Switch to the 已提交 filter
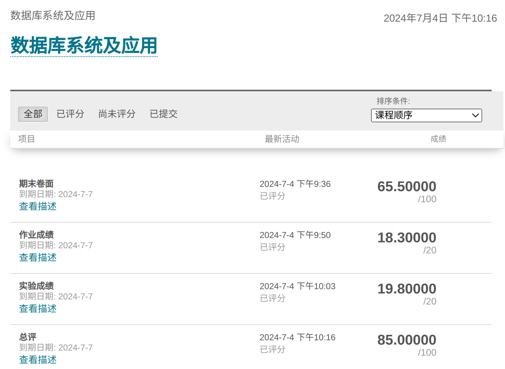This screenshot has width=505, height=369. click(x=163, y=114)
